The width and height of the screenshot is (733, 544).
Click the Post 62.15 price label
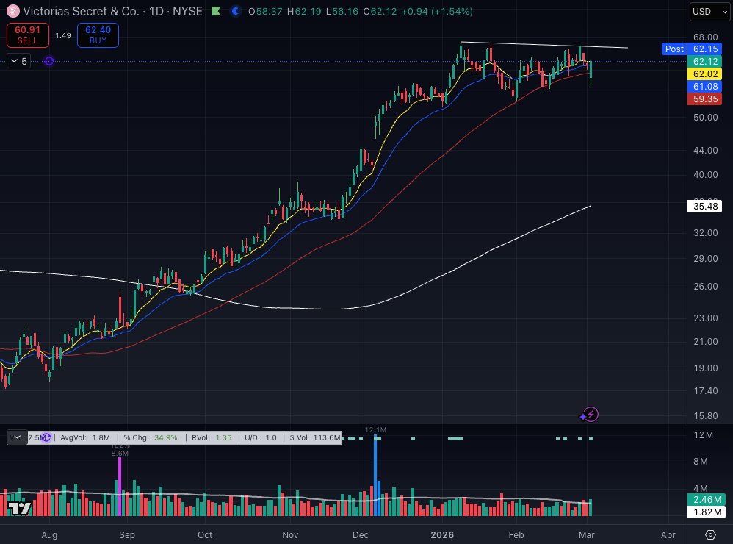pos(691,49)
